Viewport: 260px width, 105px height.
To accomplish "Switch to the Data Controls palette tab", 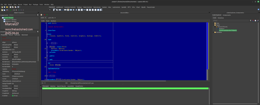I will click(x=87, y=7).
